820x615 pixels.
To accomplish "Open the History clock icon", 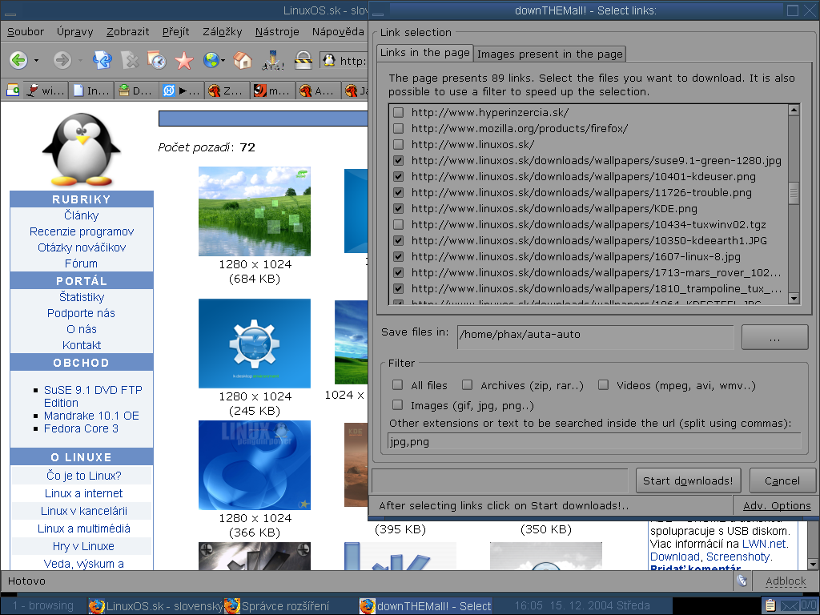I will click(157, 61).
